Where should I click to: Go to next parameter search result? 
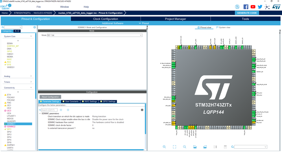[x=68, y=110]
